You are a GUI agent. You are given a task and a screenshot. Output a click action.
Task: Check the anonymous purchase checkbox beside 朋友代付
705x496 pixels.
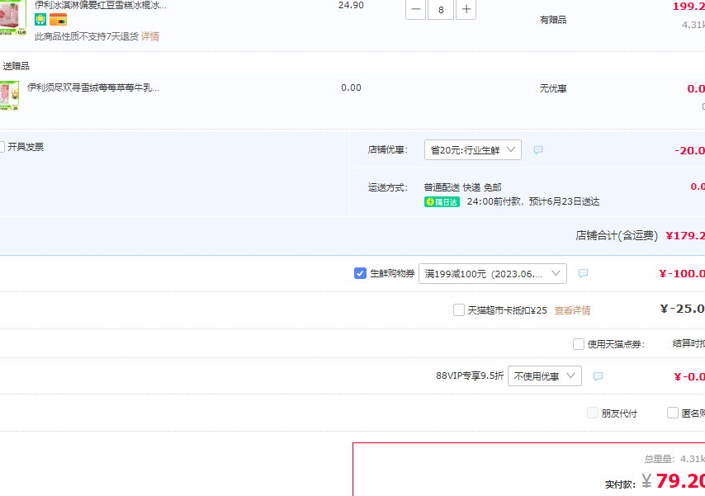(673, 413)
